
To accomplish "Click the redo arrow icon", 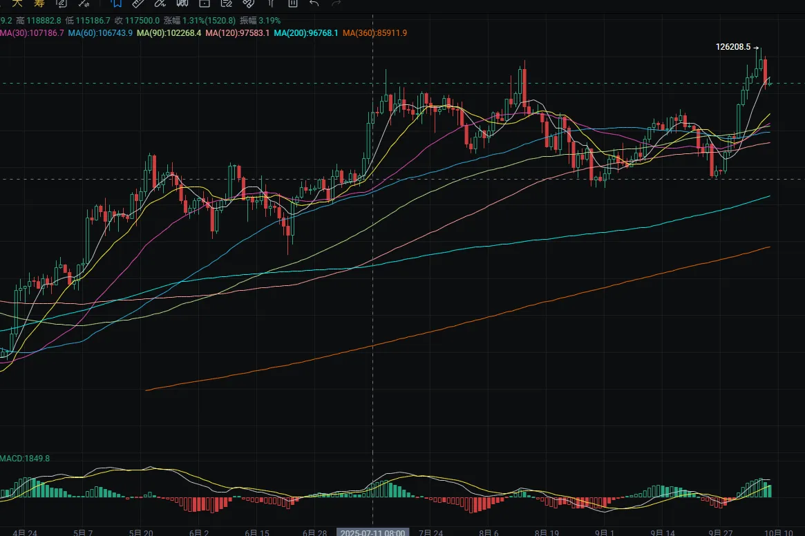I will 337,3.
